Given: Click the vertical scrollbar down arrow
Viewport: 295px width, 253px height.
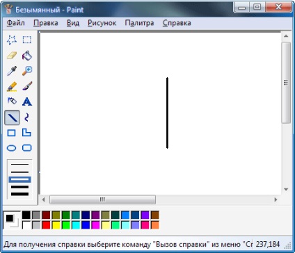Looking at the screenshot, I should click(286, 190).
